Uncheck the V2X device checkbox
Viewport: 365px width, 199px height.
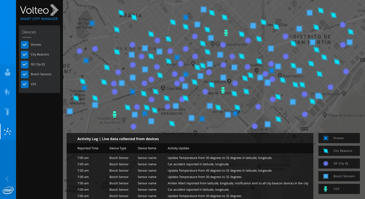tap(25, 84)
